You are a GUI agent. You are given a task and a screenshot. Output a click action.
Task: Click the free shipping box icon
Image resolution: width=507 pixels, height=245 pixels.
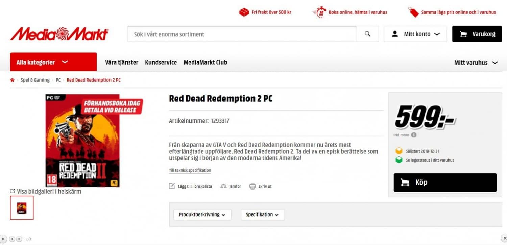coord(244,12)
